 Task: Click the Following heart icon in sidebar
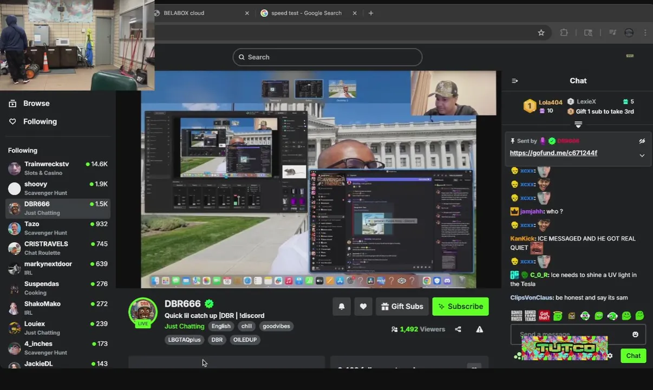[12, 122]
